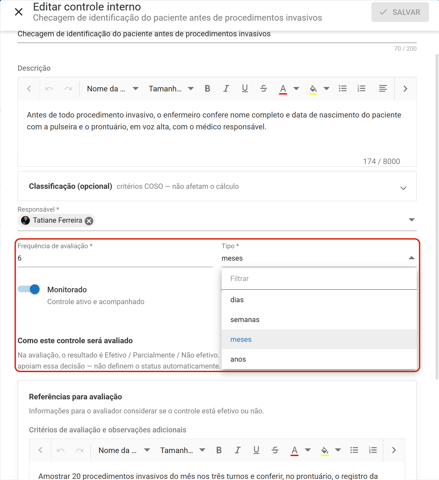Expand the Classificação (opcional) section

[x=217, y=186]
